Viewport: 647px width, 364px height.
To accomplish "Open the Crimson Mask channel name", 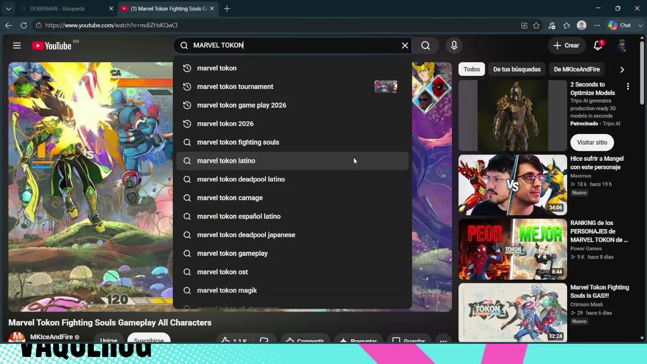I will (587, 305).
